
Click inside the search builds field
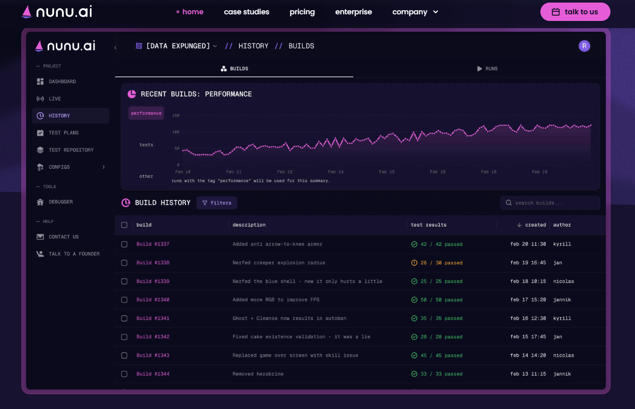tap(552, 203)
